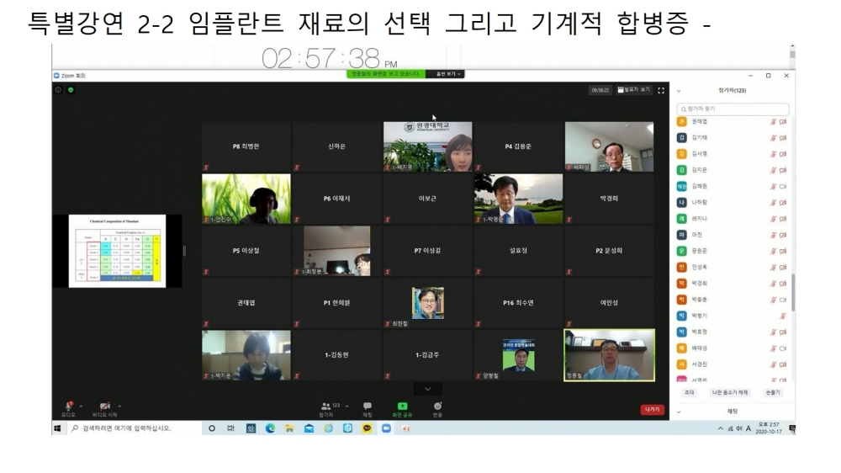Click the green share screen (화면 공유) icon
The image size is (841, 473).
click(x=402, y=407)
